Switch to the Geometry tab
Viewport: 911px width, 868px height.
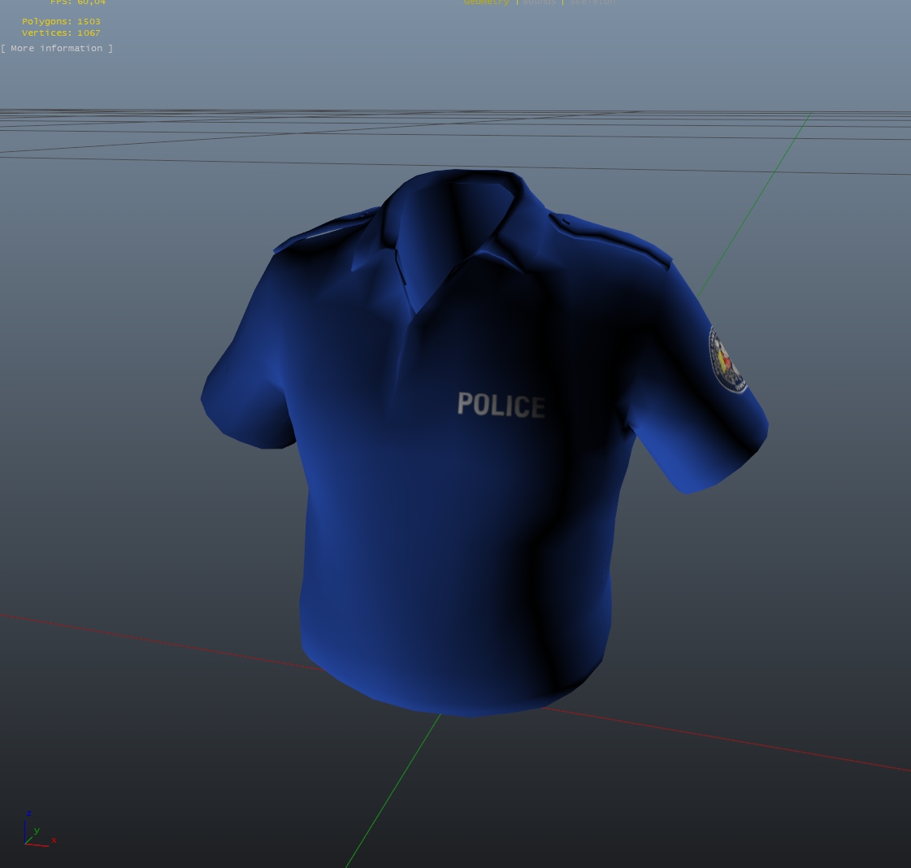point(486,2)
